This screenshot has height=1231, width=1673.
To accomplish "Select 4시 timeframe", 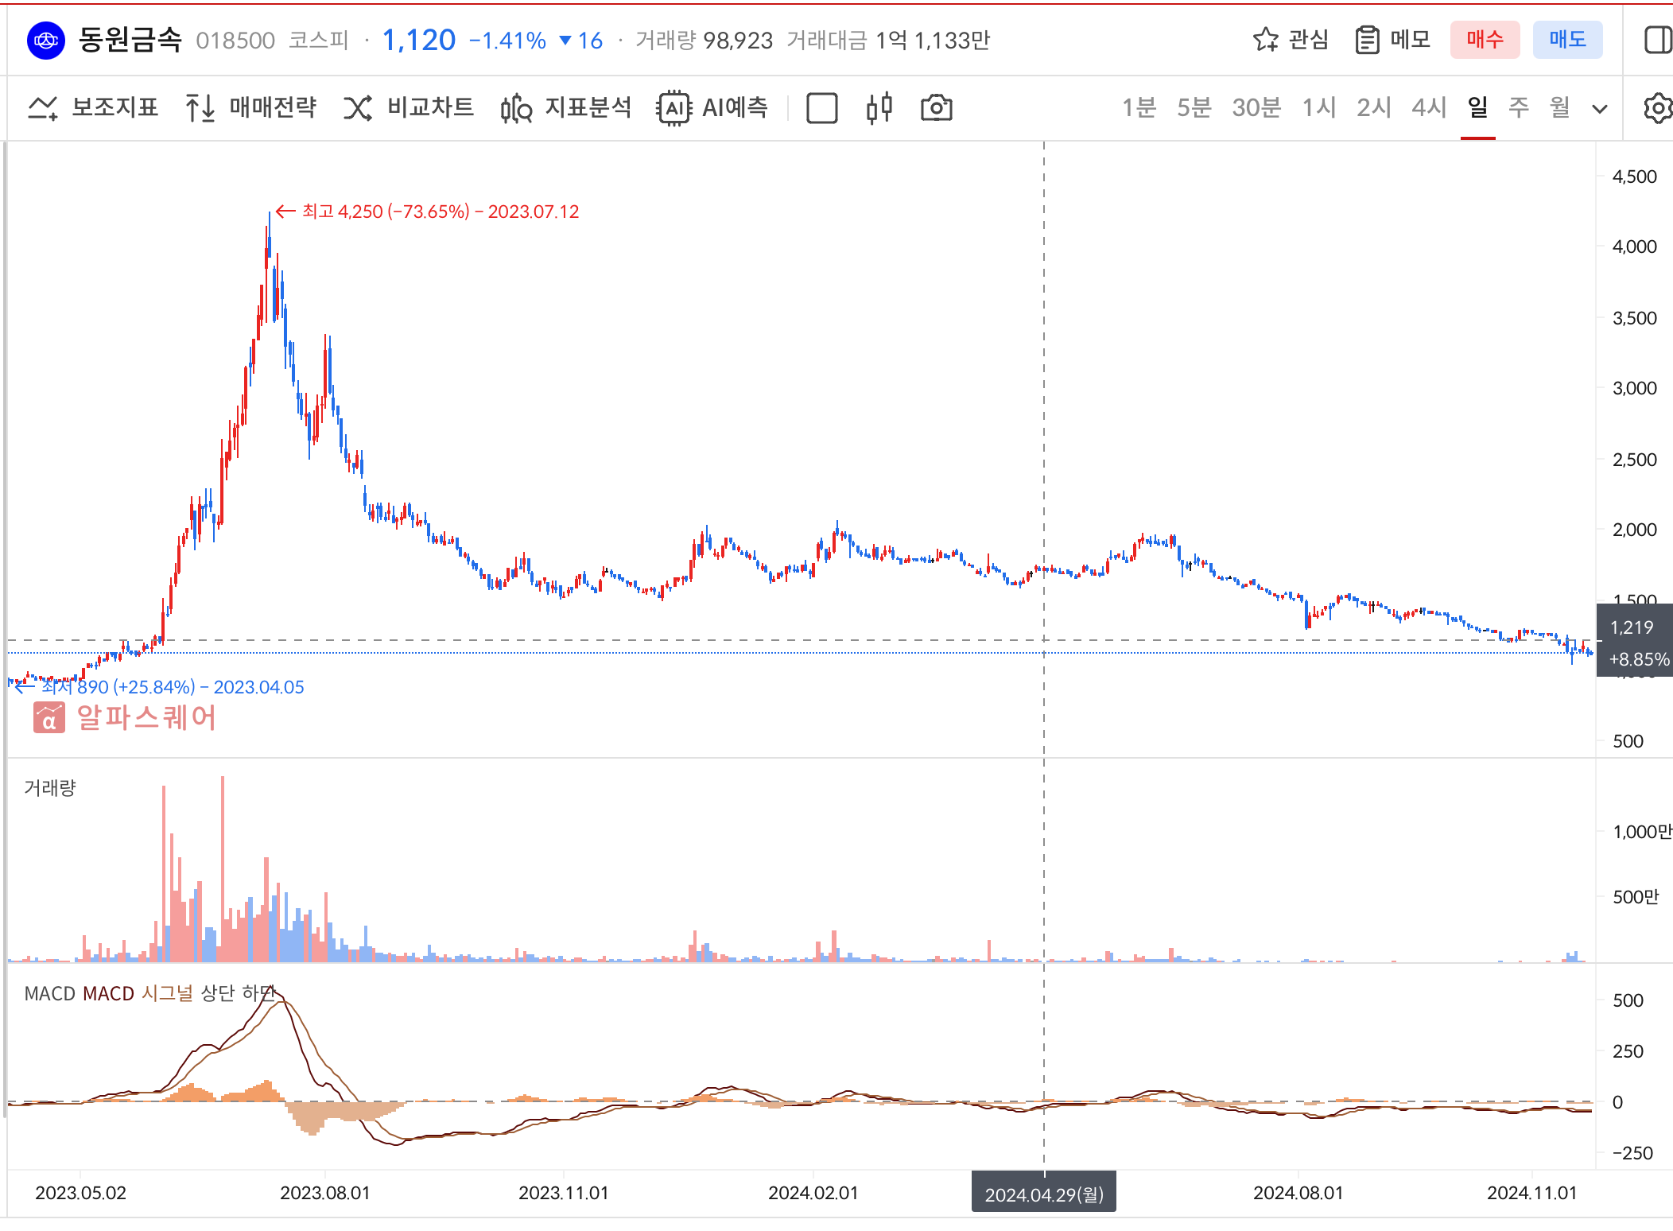I will click(1428, 107).
